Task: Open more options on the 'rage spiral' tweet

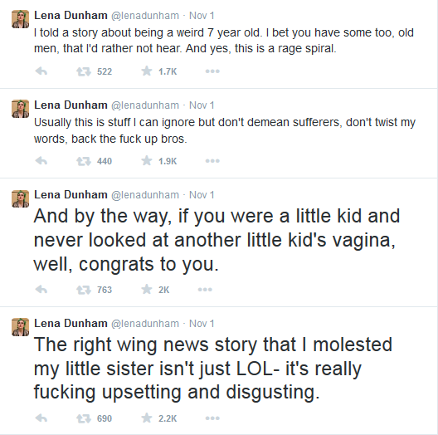Action: 212,71
